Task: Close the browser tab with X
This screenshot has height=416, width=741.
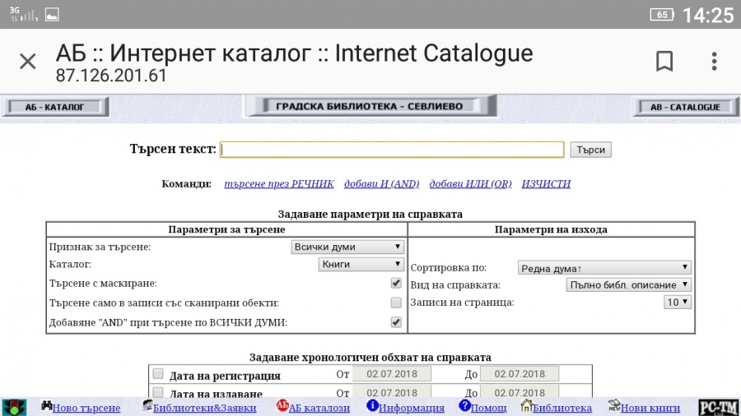Action: pos(28,61)
